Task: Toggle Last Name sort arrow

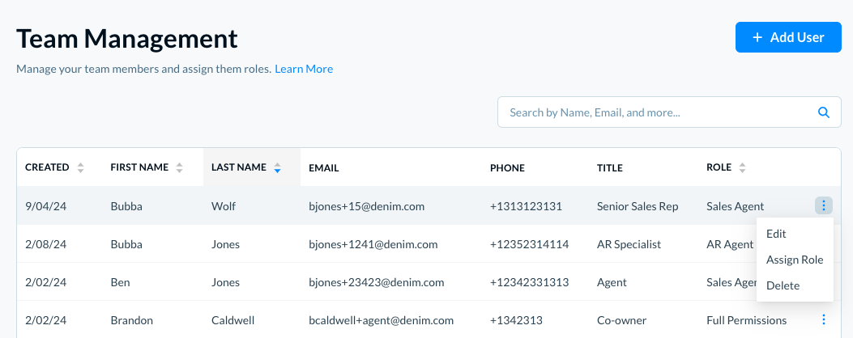Action: click(x=278, y=168)
